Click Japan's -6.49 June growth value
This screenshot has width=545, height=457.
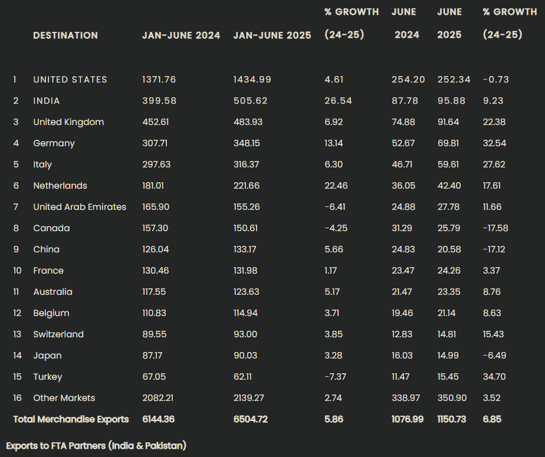(x=495, y=355)
